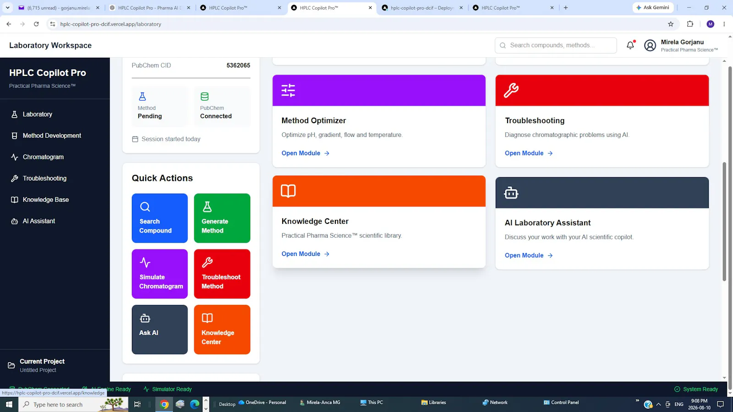The width and height of the screenshot is (733, 412).
Task: Click the user profile avatar icon
Action: (650, 45)
